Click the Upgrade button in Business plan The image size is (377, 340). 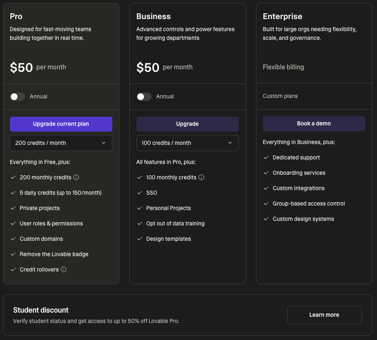pos(187,124)
